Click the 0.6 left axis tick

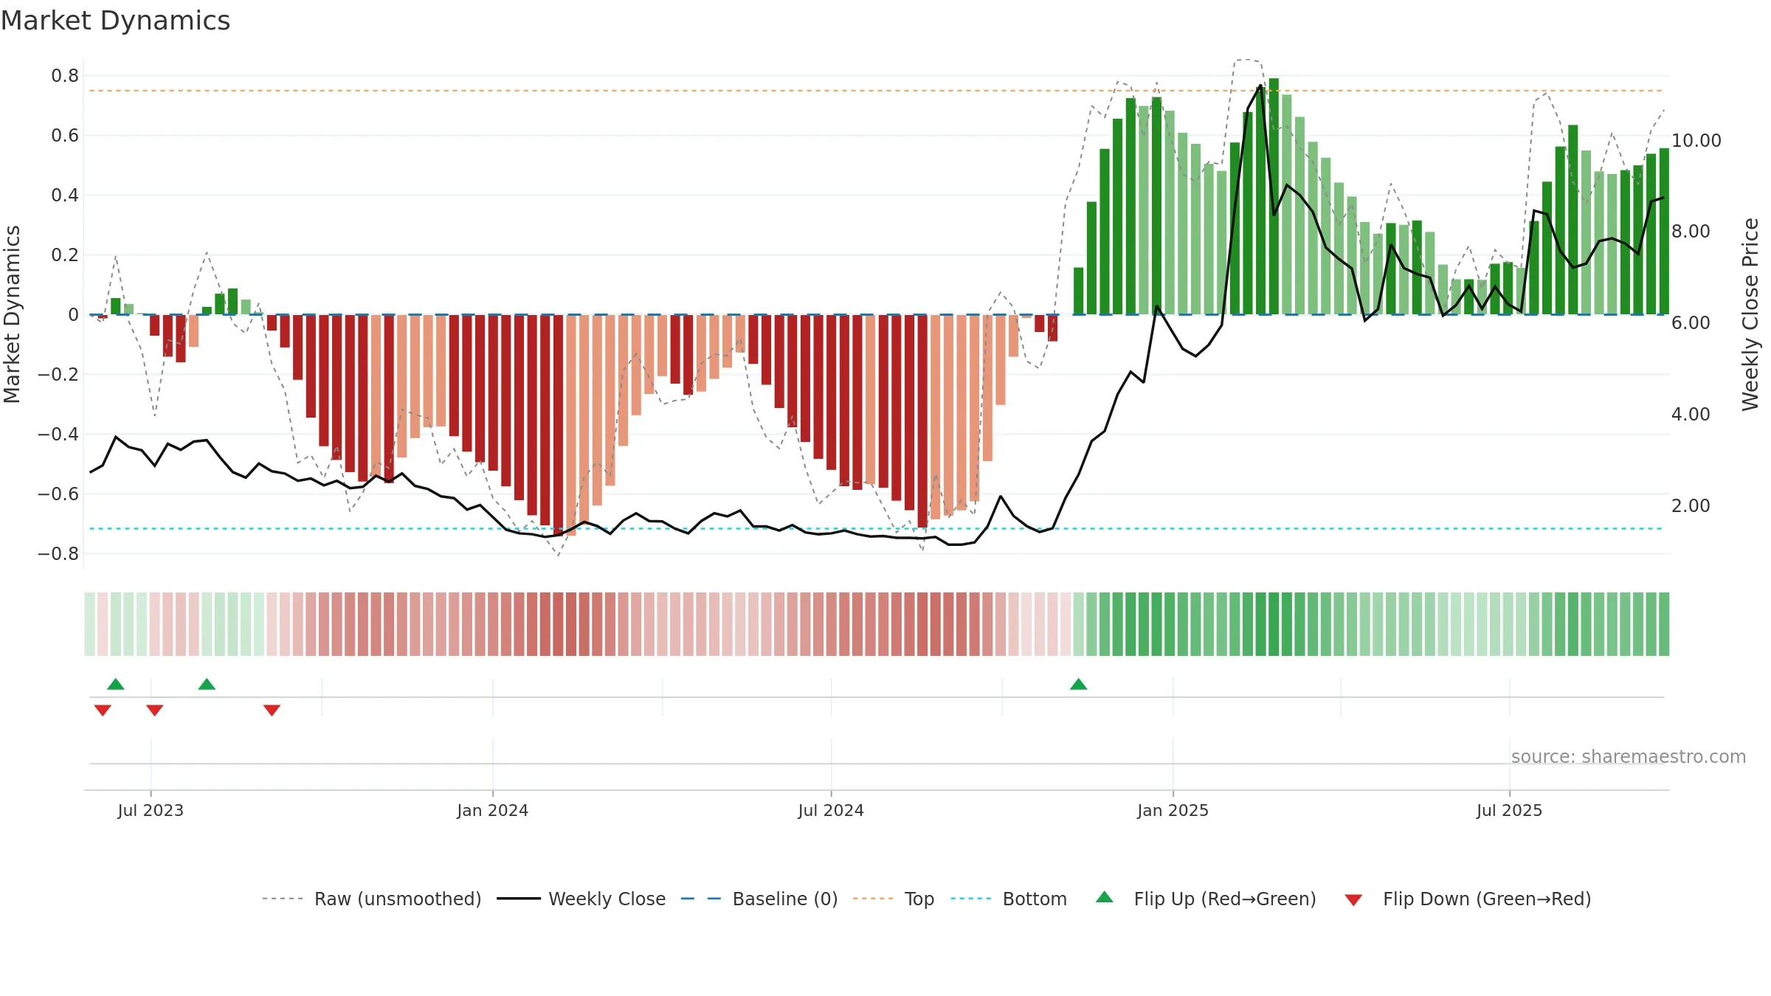point(65,136)
